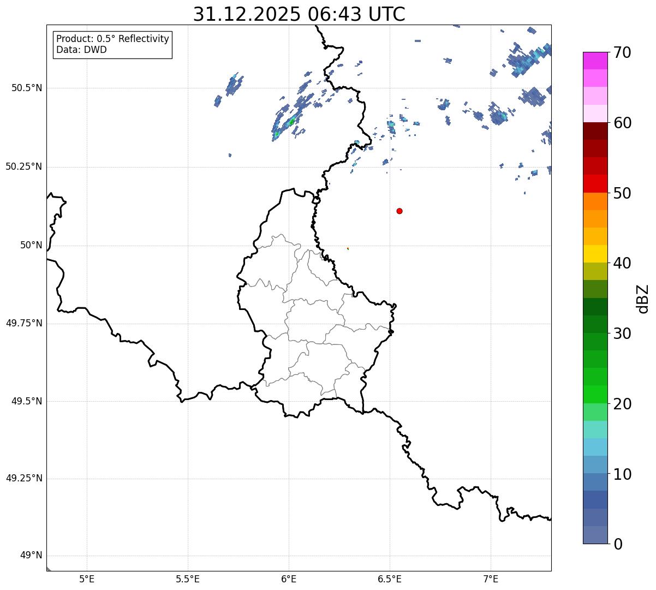The image size is (656, 590).
Task: Click the orange colorbar swatch just below 50
Action: (x=595, y=201)
